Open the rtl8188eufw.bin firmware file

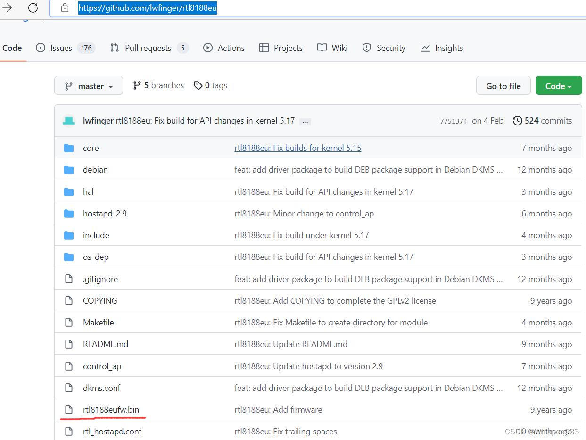click(x=111, y=410)
